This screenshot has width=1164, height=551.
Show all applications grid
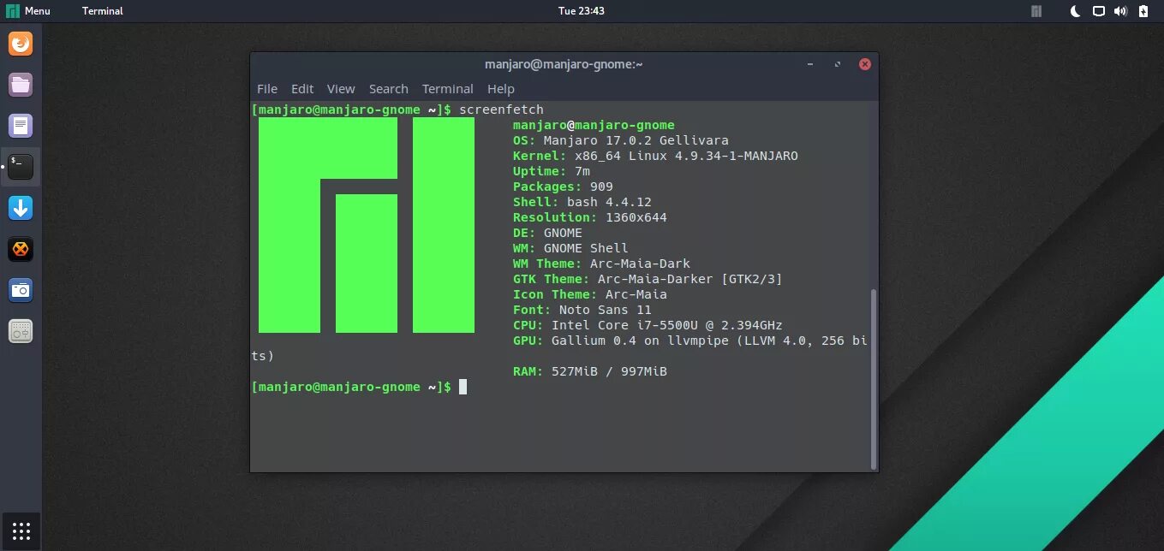click(x=21, y=530)
